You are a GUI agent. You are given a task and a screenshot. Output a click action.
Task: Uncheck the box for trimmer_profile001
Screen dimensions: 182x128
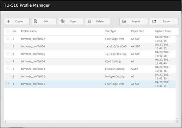[x=8, y=84]
